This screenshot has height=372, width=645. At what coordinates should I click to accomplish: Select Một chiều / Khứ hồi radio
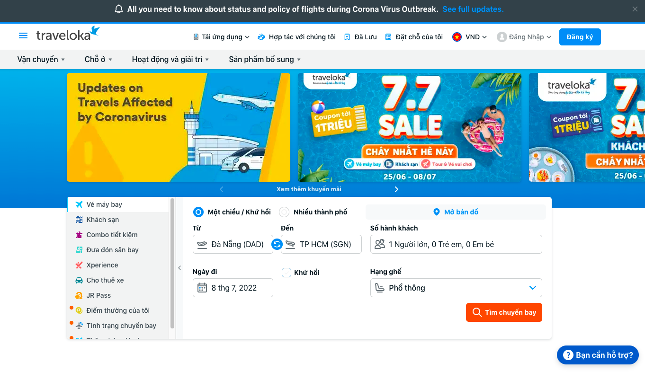tap(199, 212)
